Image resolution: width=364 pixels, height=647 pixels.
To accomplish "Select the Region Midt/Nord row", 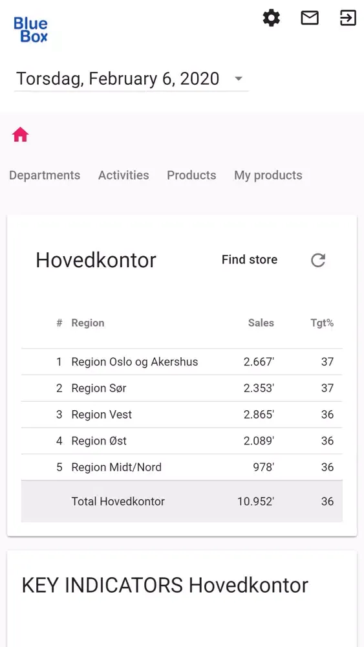I will point(182,468).
